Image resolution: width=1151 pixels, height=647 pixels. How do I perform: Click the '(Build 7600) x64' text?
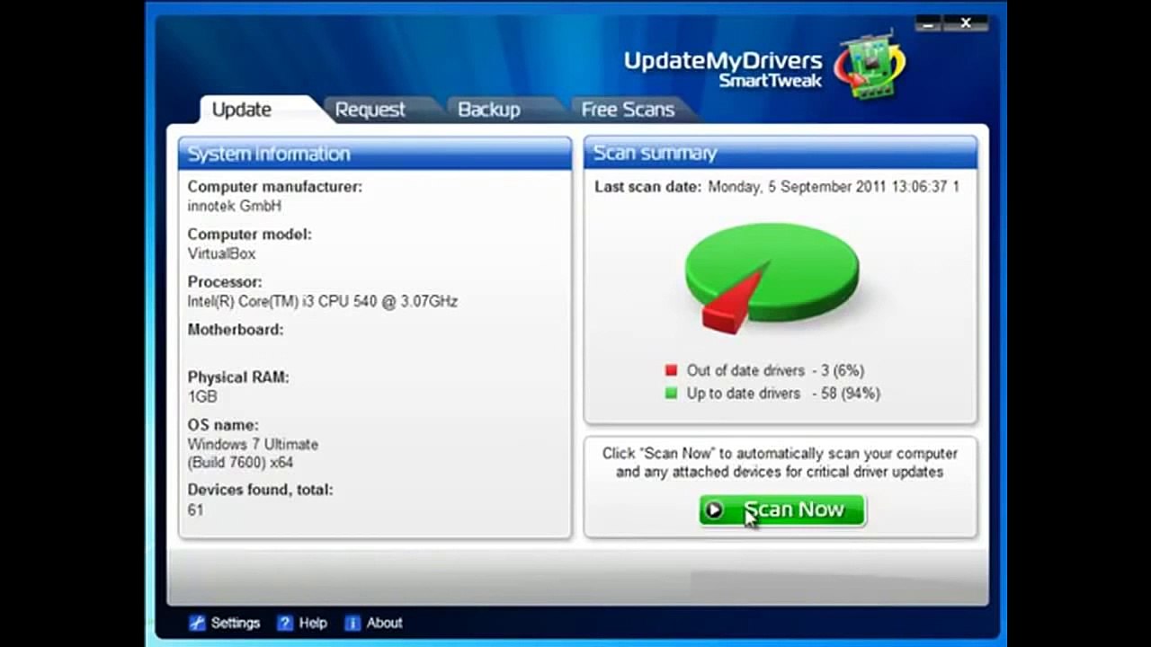click(240, 462)
